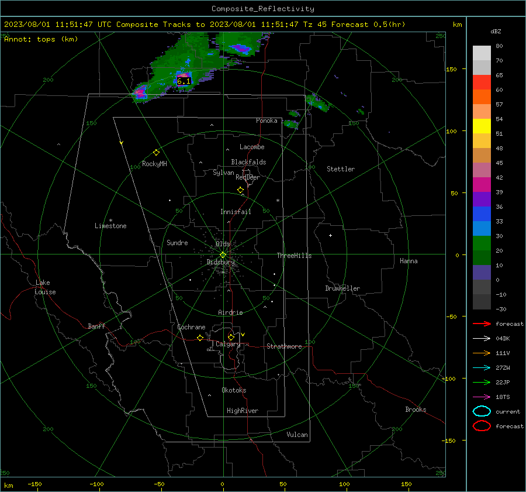Click the Banff town label
Screen dimensions: 526x492
(x=96, y=326)
